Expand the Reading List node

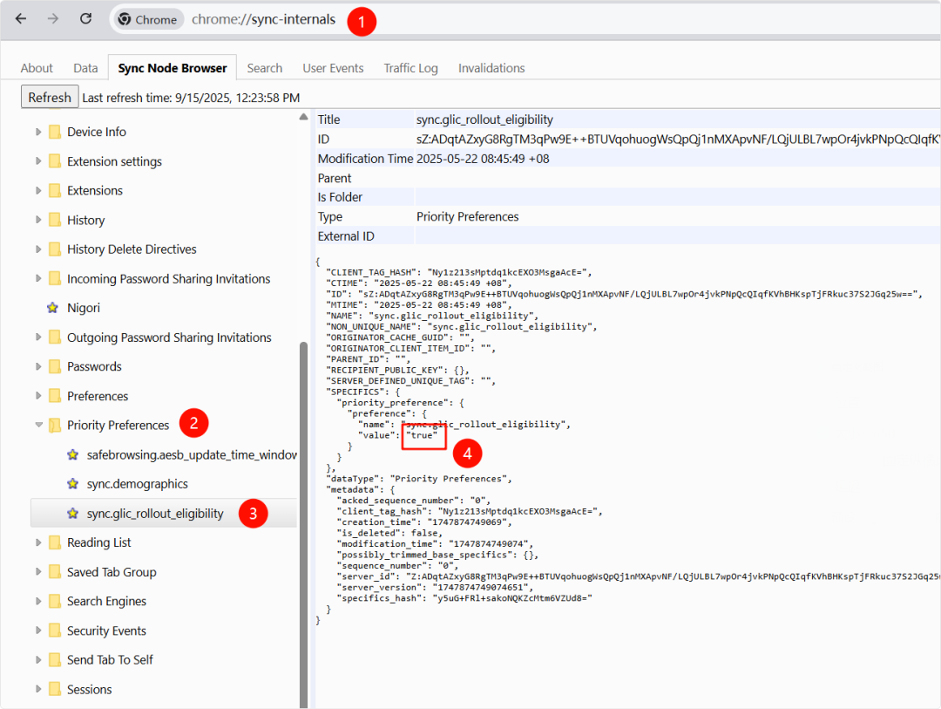[38, 542]
